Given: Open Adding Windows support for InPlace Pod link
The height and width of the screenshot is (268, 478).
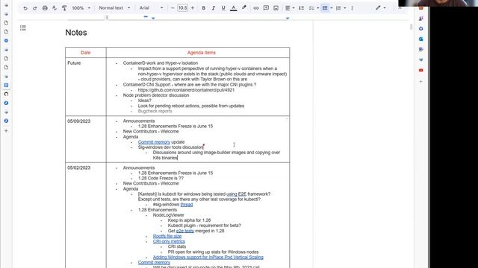Looking at the screenshot, I should (208, 257).
